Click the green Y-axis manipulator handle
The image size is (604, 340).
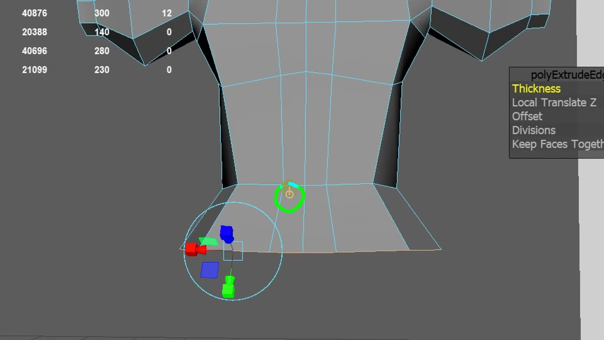point(229,287)
